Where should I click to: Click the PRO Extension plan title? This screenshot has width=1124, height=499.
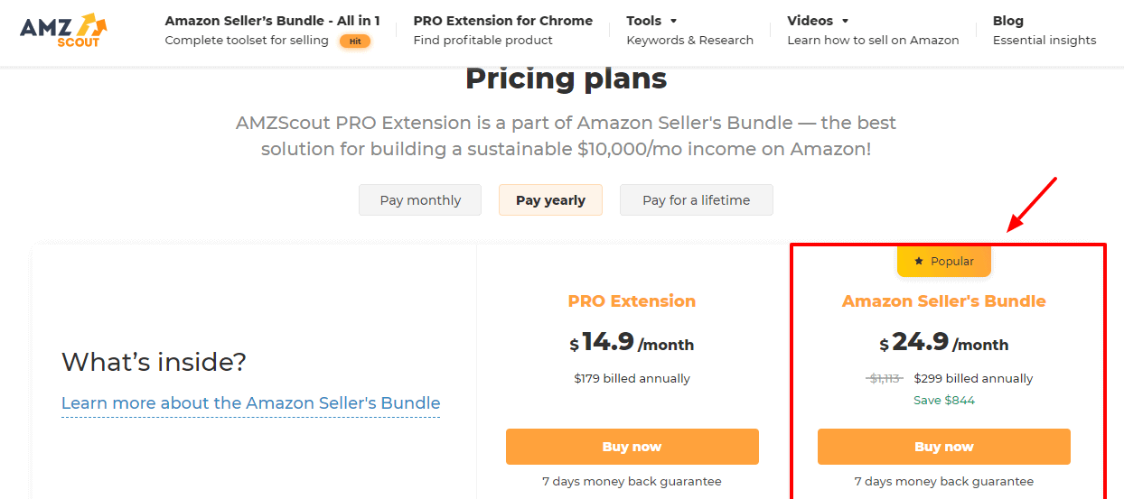632,301
